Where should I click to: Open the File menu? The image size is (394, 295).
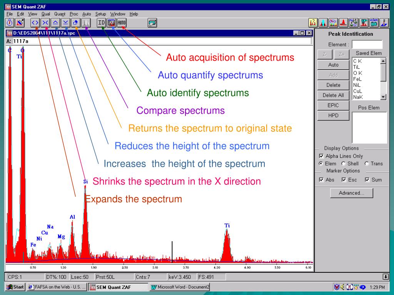(x=10, y=14)
